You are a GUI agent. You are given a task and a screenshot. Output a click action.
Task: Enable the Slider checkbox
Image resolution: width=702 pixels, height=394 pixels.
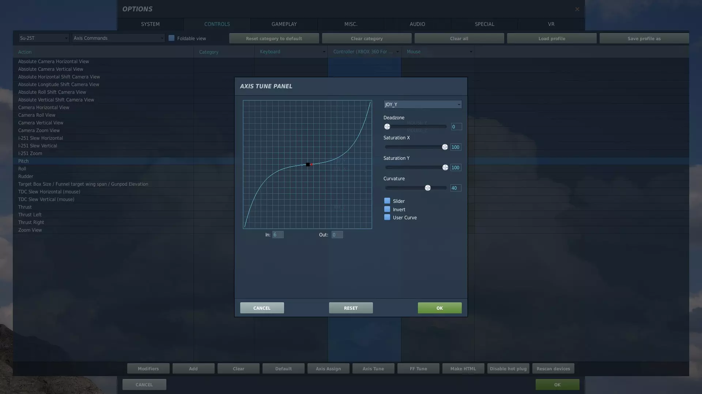pyautogui.click(x=387, y=201)
